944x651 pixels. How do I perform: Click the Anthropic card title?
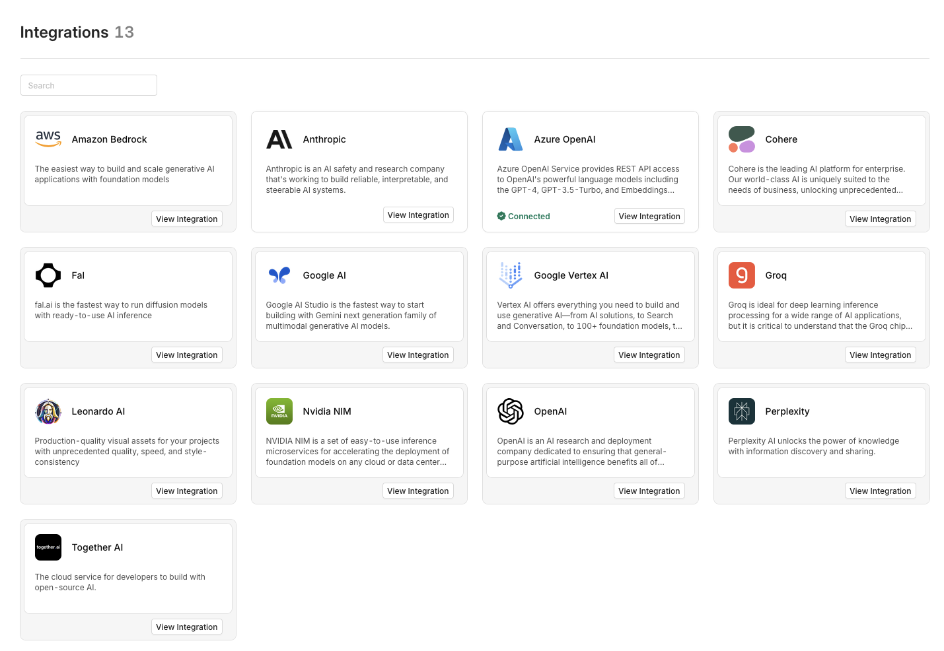point(324,139)
